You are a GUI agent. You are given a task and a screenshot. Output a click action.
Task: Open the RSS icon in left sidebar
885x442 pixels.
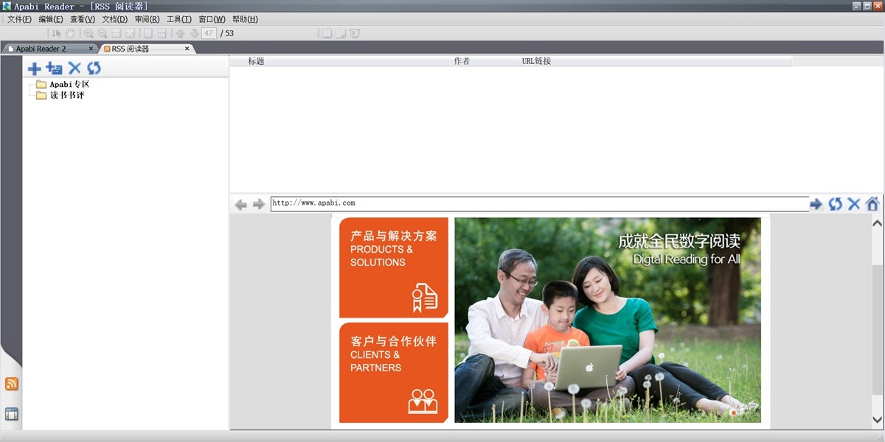pyautogui.click(x=12, y=383)
